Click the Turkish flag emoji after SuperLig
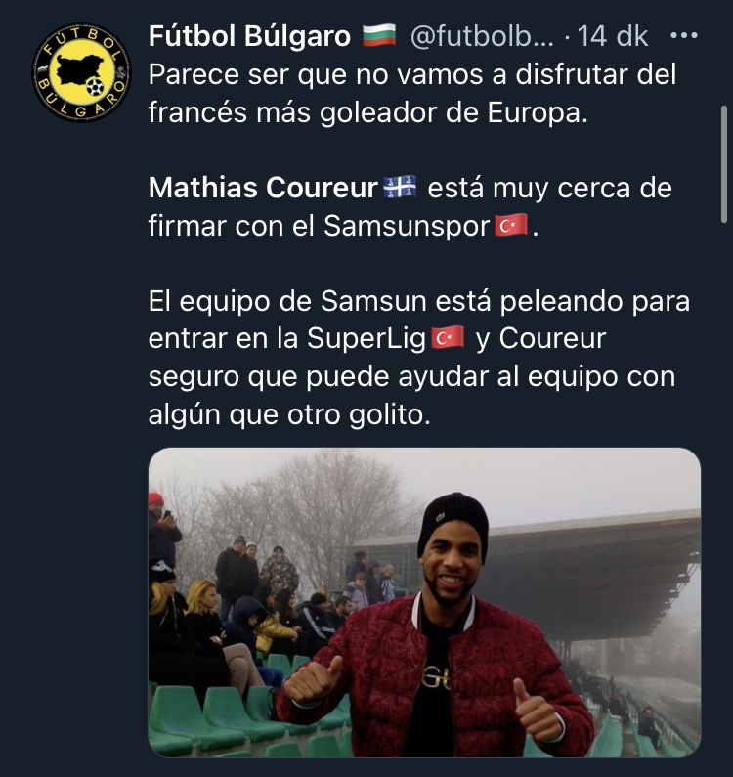The width and height of the screenshot is (733, 777). click(x=448, y=338)
